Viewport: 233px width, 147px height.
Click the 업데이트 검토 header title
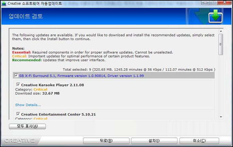tap(26, 16)
